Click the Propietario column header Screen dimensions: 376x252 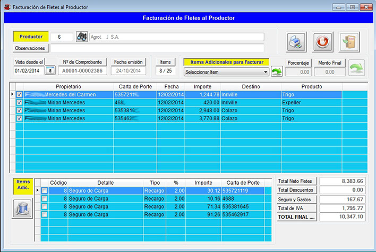point(68,86)
